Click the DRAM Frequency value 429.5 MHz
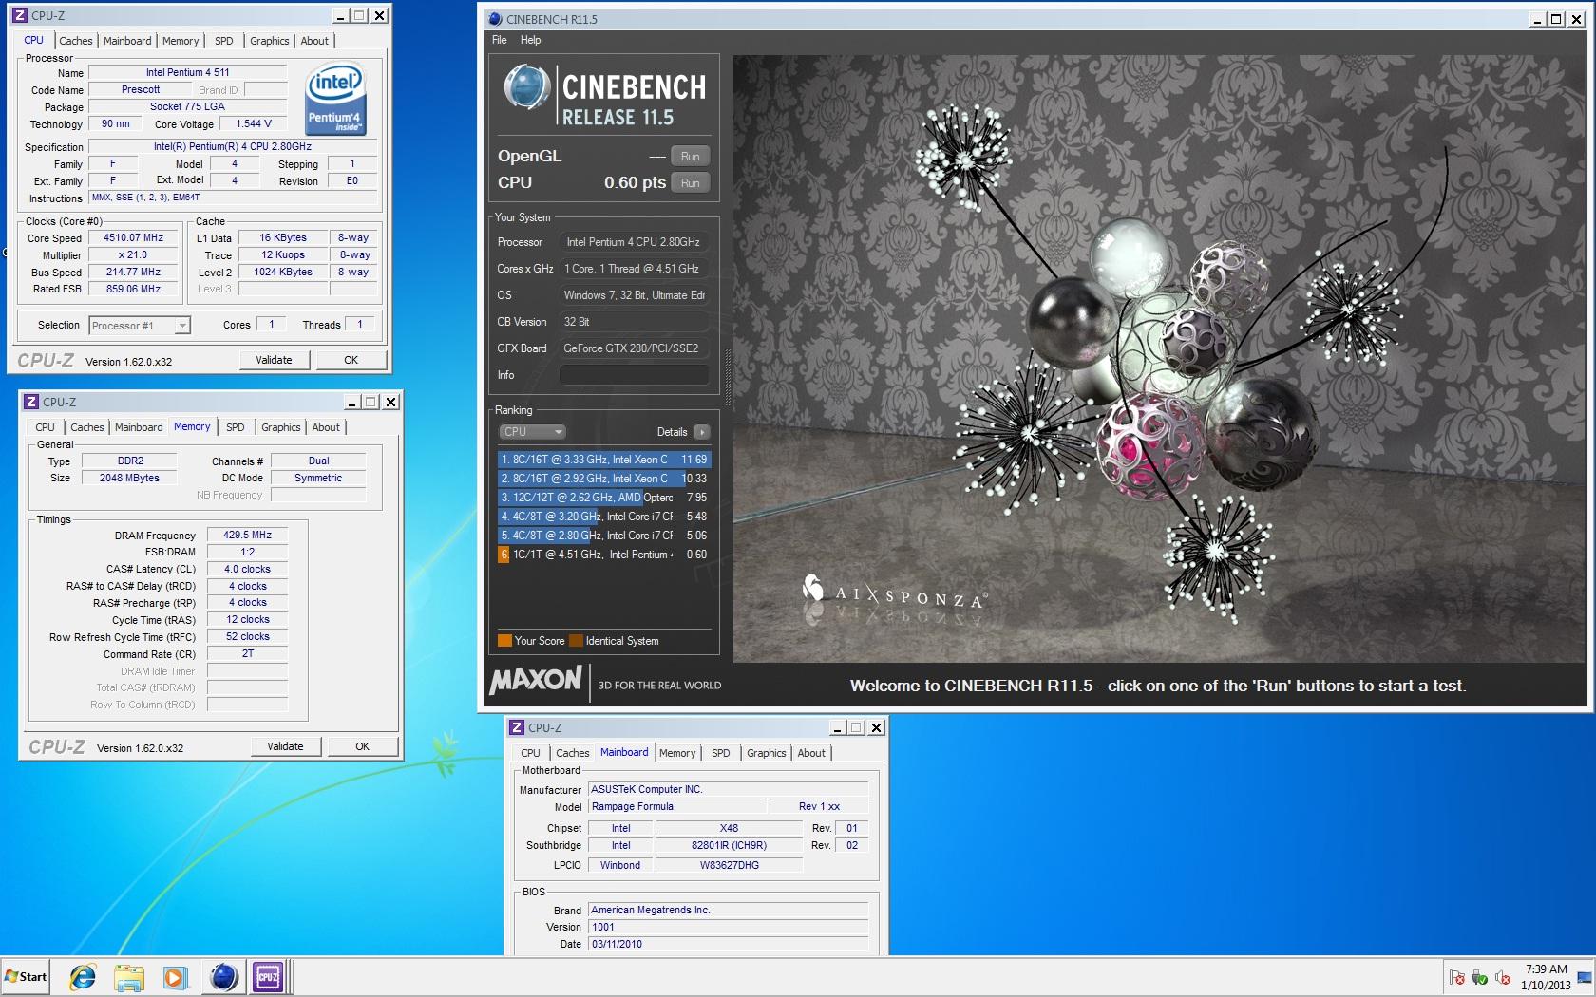 click(x=248, y=536)
